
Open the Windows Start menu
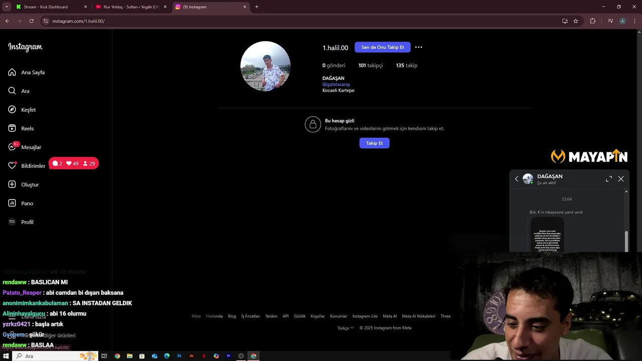(x=6, y=356)
